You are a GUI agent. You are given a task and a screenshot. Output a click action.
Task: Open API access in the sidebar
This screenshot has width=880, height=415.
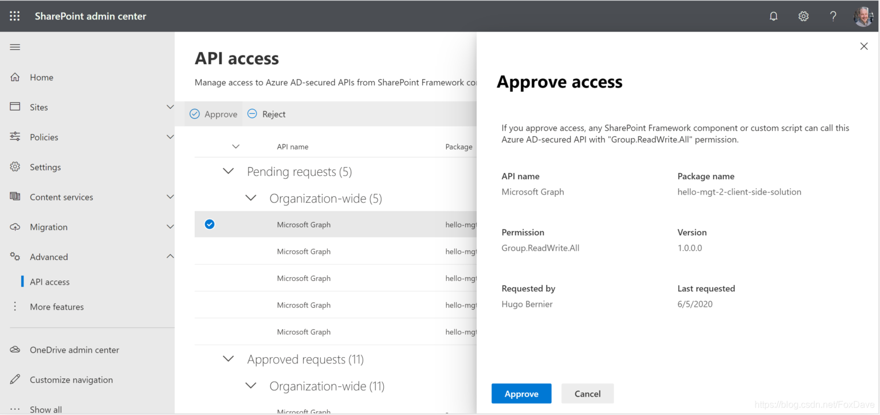pyautogui.click(x=50, y=282)
